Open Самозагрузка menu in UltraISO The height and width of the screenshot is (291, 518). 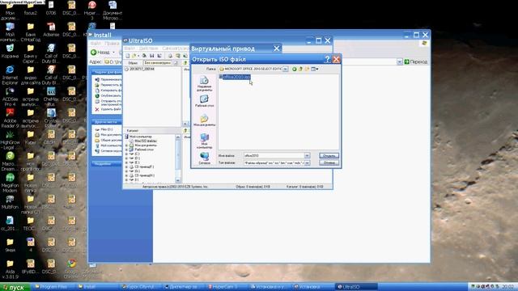coord(175,48)
